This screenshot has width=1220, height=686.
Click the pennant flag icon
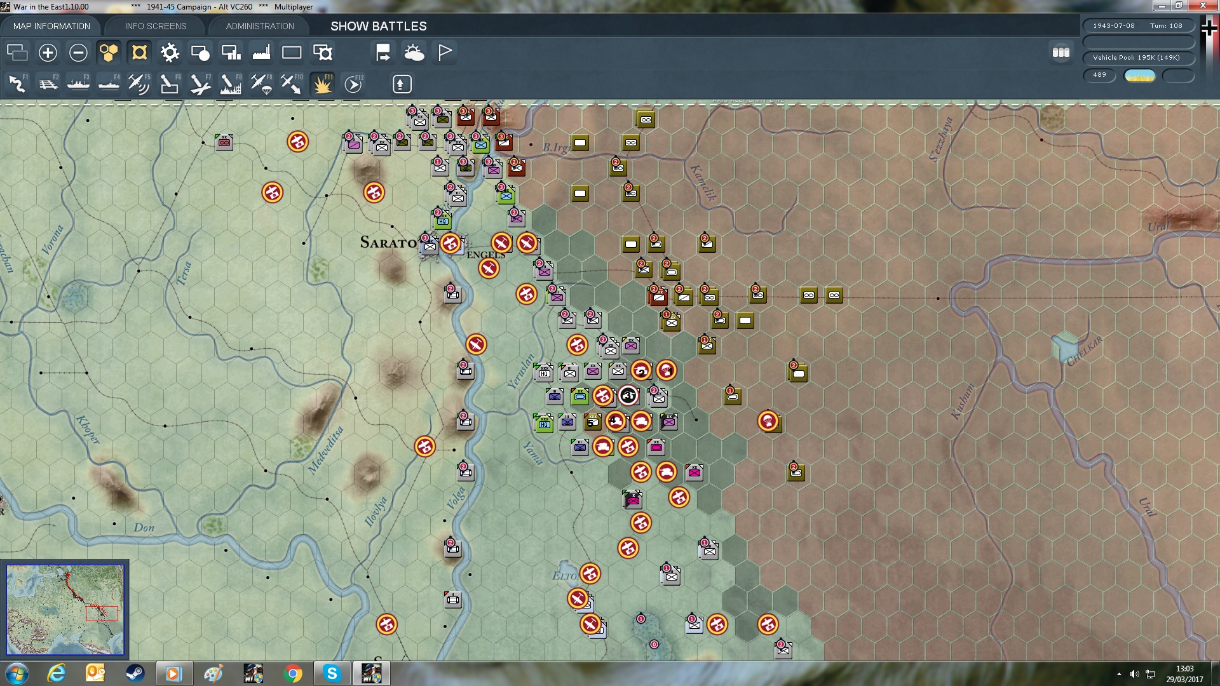pyautogui.click(x=444, y=52)
